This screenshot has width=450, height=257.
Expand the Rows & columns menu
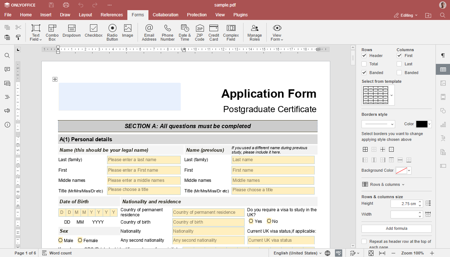pyautogui.click(x=383, y=184)
